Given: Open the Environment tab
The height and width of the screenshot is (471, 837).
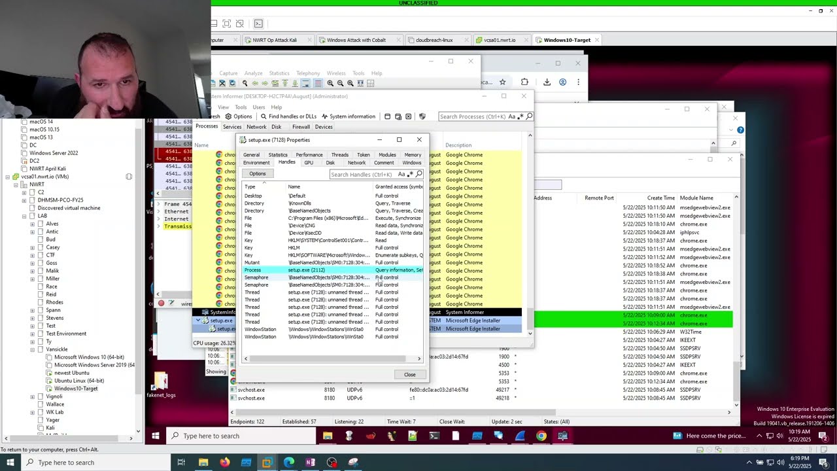Looking at the screenshot, I should coord(256,163).
